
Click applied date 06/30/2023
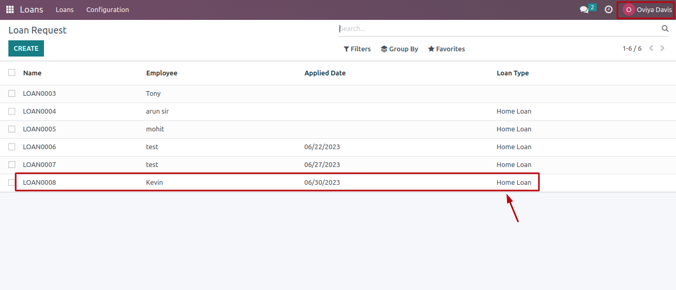[322, 182]
